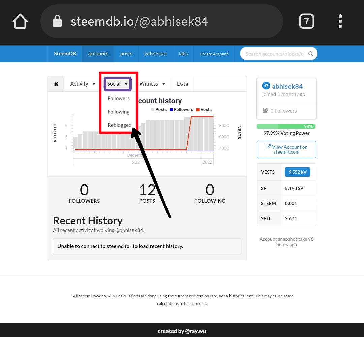Screen dimensions: 364x337
Task: Tap the browser home icon
Action: coord(20,21)
